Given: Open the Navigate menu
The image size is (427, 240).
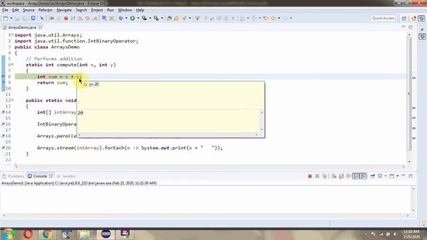Looking at the screenshot, I should pyautogui.click(x=64, y=10).
